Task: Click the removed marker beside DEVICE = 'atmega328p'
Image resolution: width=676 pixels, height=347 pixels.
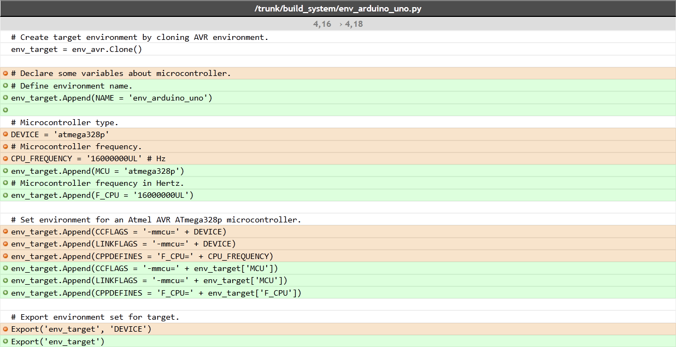Action: pos(5,134)
